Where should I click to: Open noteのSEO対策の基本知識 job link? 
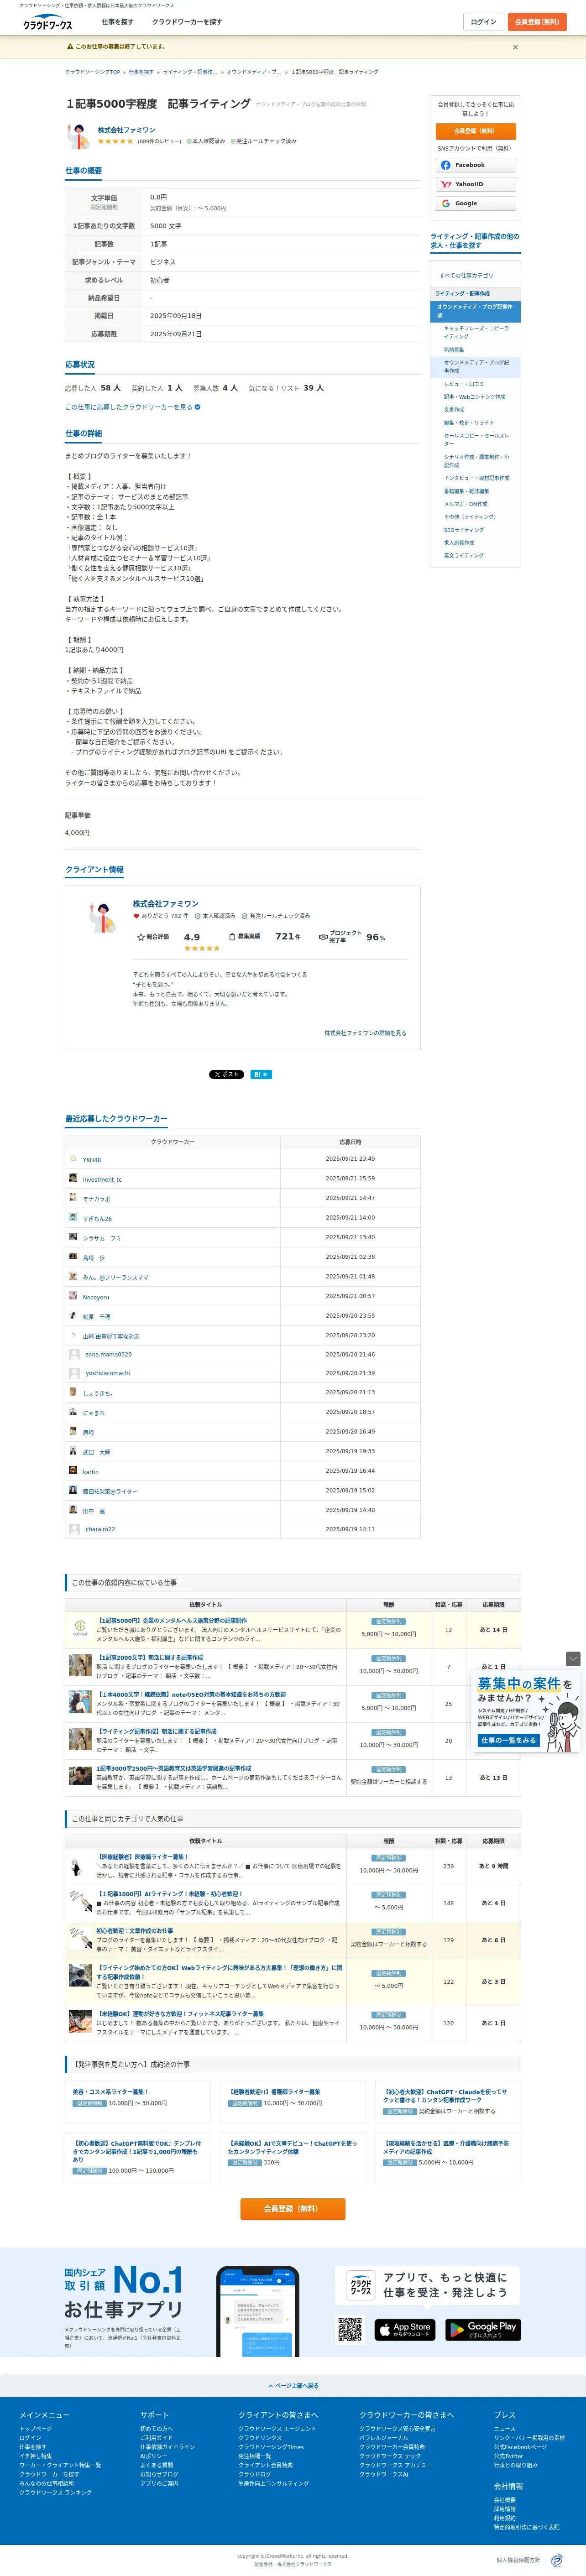(191, 1695)
